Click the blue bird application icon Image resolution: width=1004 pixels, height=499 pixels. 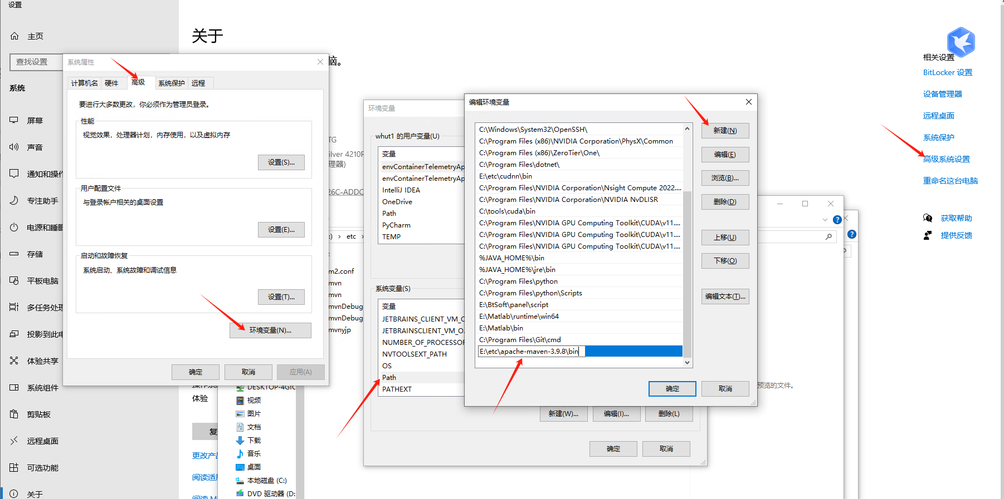(x=961, y=42)
